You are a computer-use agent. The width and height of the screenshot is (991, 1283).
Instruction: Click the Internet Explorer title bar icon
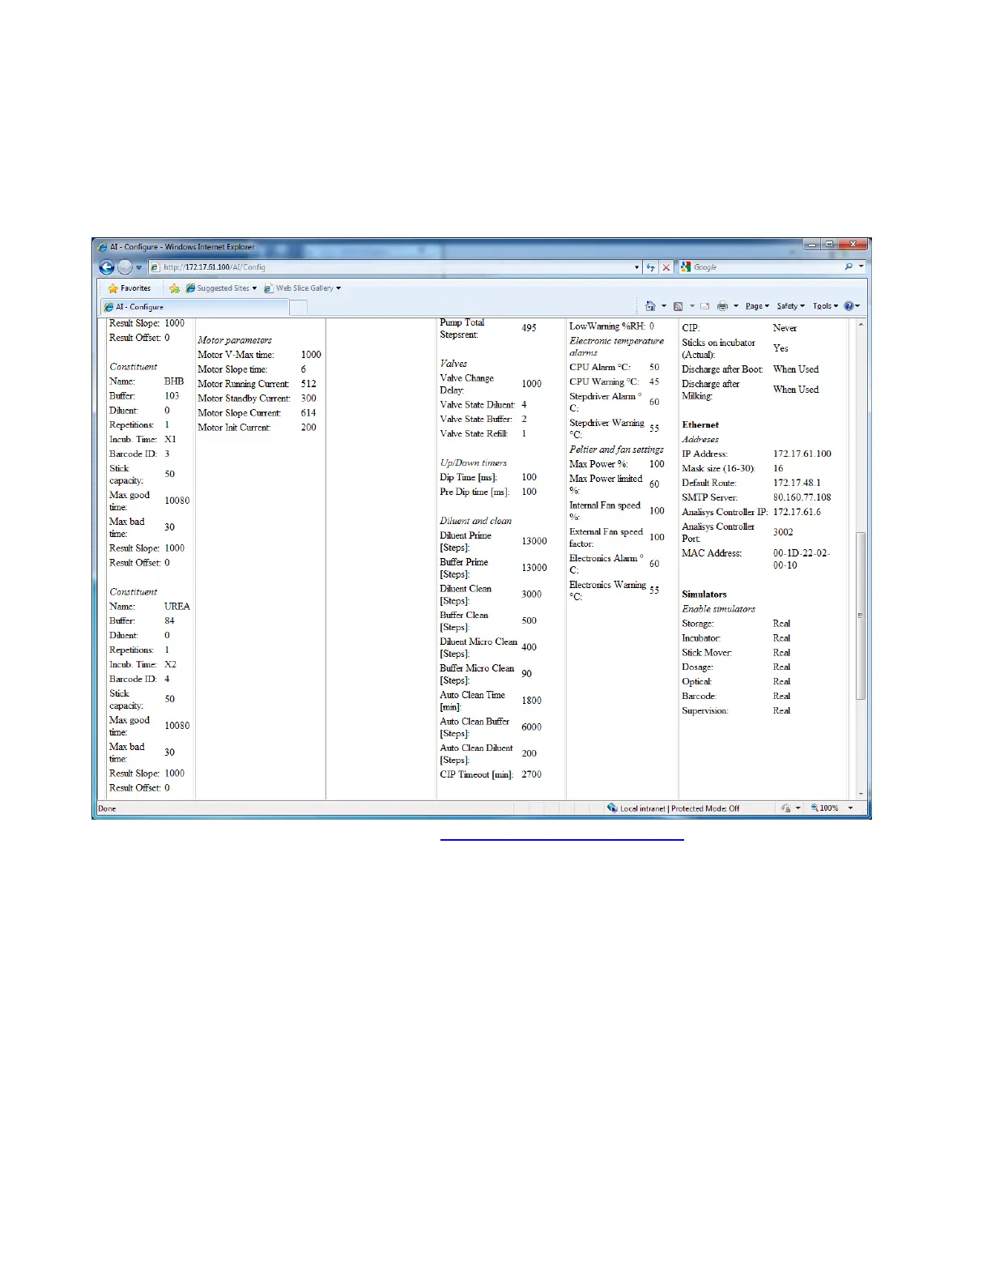pos(102,247)
